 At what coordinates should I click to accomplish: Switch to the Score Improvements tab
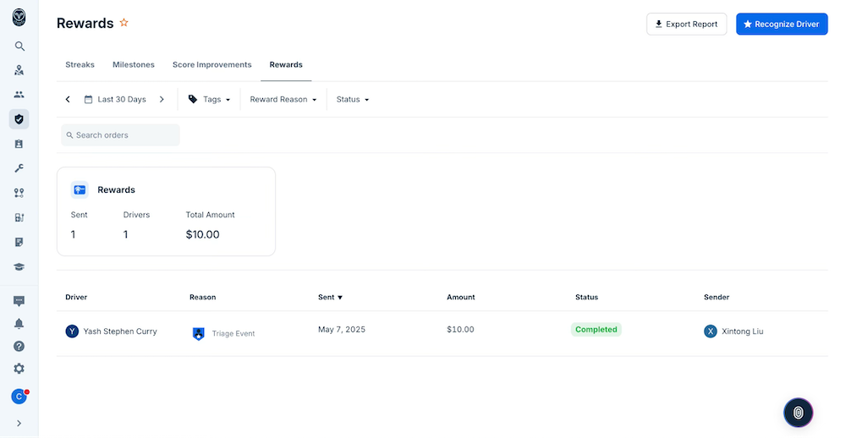click(212, 65)
